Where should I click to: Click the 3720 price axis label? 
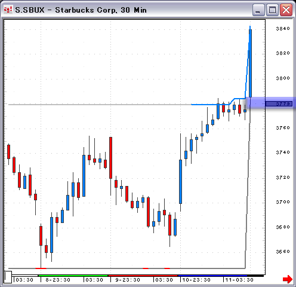coord(283,178)
